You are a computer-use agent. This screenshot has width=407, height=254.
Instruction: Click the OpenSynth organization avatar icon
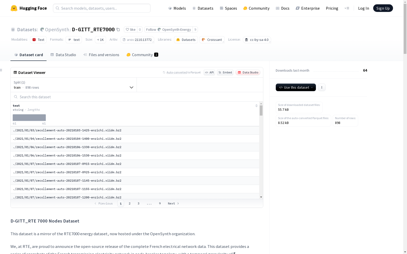click(x=42, y=29)
